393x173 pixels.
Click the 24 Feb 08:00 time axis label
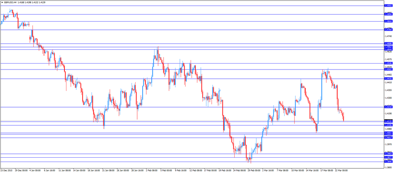(x=239, y=171)
